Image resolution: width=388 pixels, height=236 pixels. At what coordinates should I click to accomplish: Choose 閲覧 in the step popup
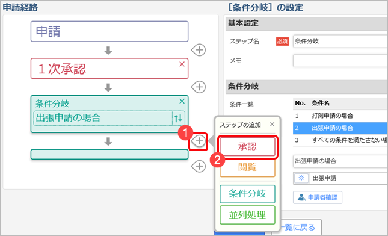point(247,167)
